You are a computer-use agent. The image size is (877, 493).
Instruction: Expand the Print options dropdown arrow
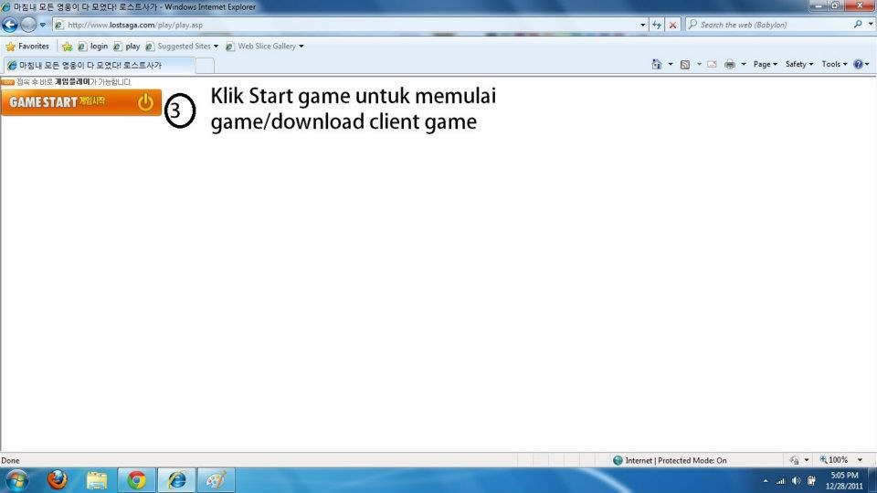tap(744, 64)
